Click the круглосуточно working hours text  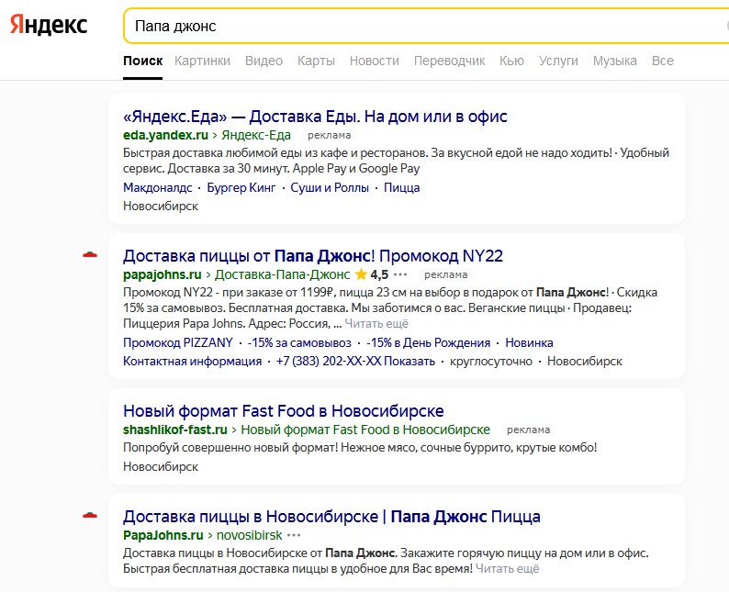tap(491, 362)
